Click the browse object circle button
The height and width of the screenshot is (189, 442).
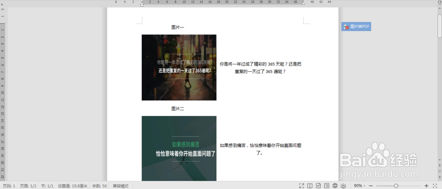pyautogui.click(x=440, y=171)
